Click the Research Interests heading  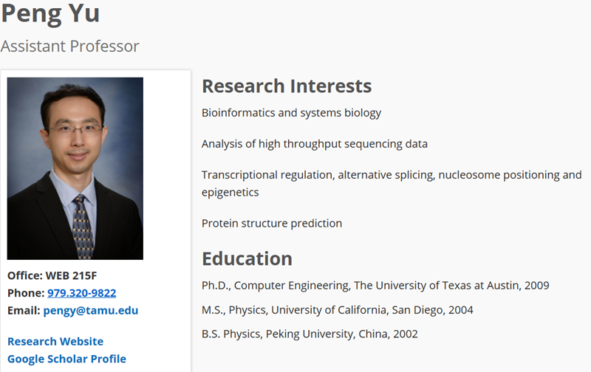pos(287,86)
